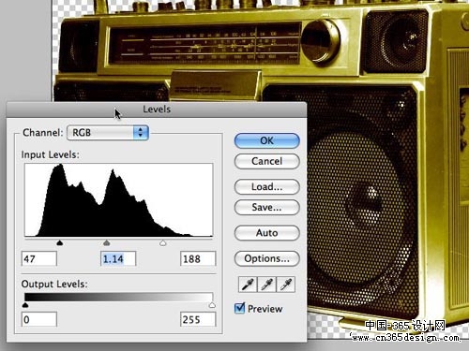The height and width of the screenshot is (351, 469).
Task: Select the set white point eyedropper
Action: click(285, 285)
